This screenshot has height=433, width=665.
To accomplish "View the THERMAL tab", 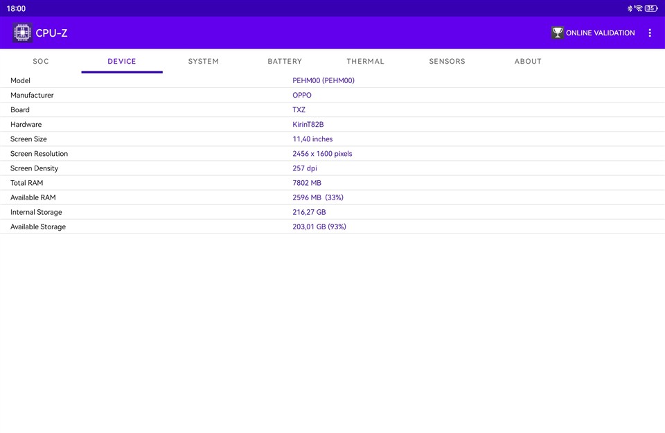I will coord(365,61).
